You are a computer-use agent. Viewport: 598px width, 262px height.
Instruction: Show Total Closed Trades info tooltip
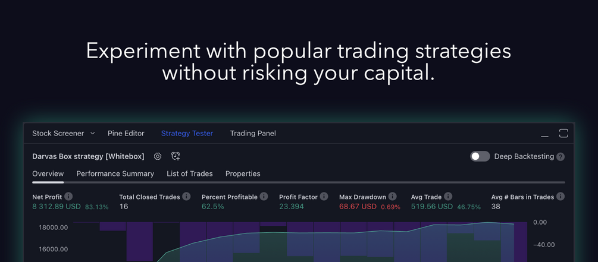pyautogui.click(x=186, y=197)
